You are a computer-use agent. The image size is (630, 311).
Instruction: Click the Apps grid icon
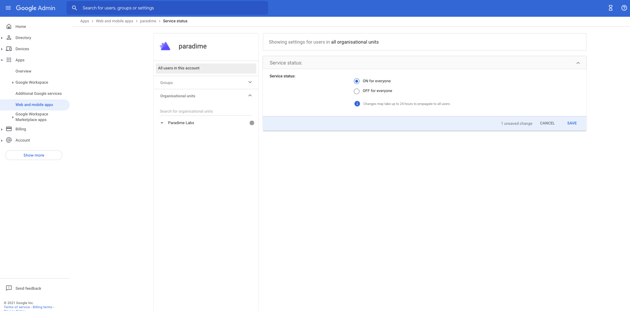(9, 60)
